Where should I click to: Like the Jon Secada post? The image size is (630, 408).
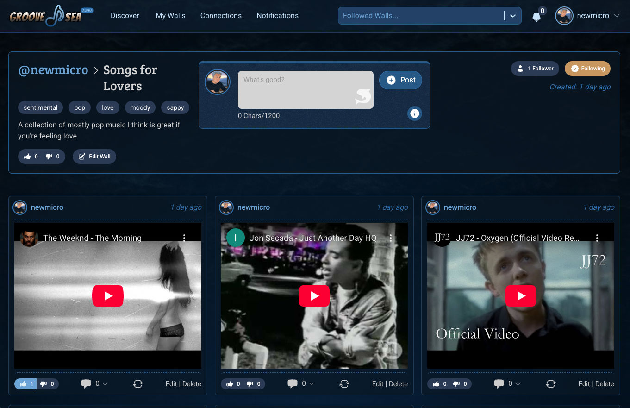point(232,384)
